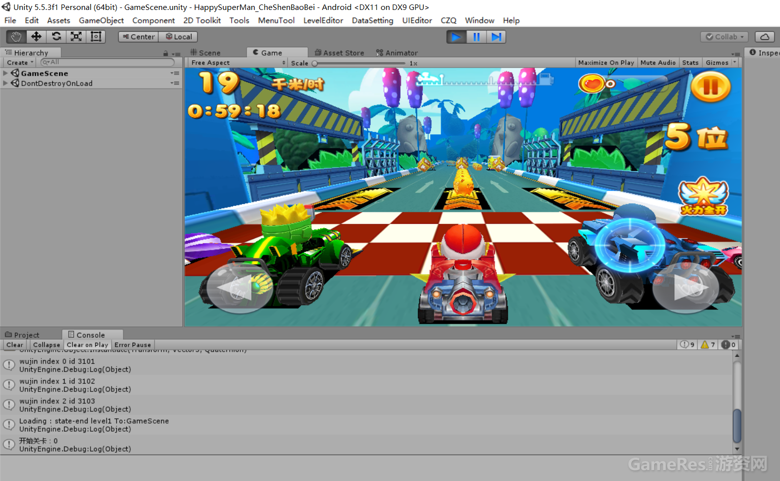This screenshot has height=481, width=780.
Task: Select the Scale tool
Action: (x=76, y=37)
